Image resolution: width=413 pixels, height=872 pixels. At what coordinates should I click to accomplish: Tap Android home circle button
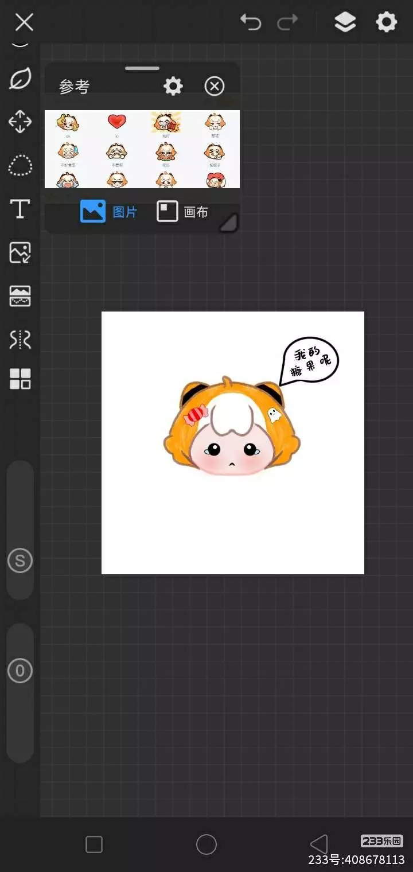(206, 844)
